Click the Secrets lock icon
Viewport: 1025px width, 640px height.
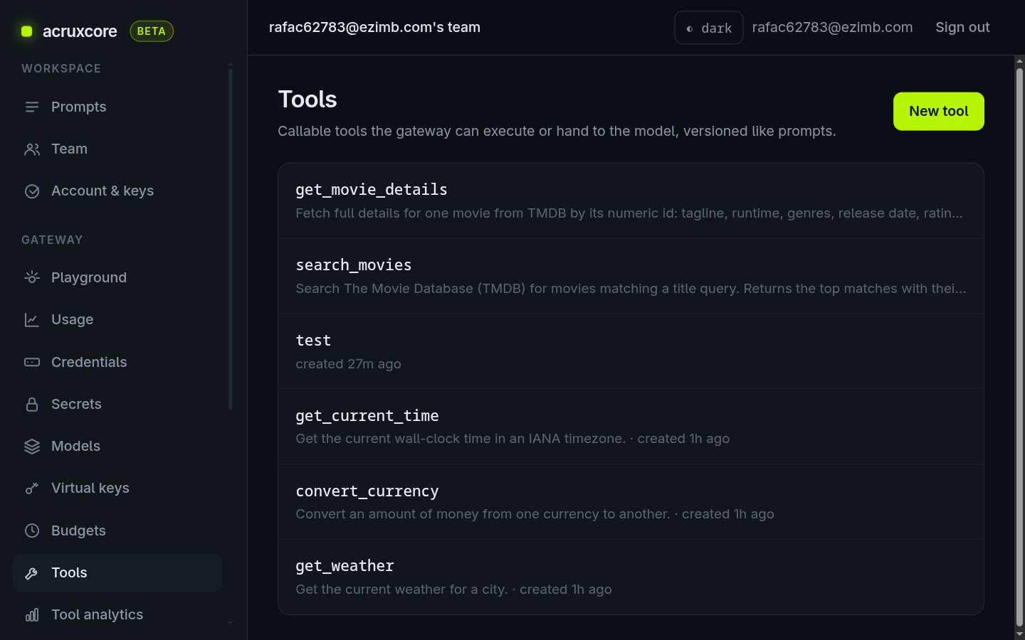pos(32,404)
